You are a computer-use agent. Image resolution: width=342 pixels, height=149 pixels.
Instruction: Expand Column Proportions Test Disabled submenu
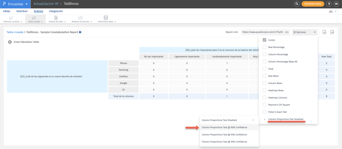tap(285, 119)
